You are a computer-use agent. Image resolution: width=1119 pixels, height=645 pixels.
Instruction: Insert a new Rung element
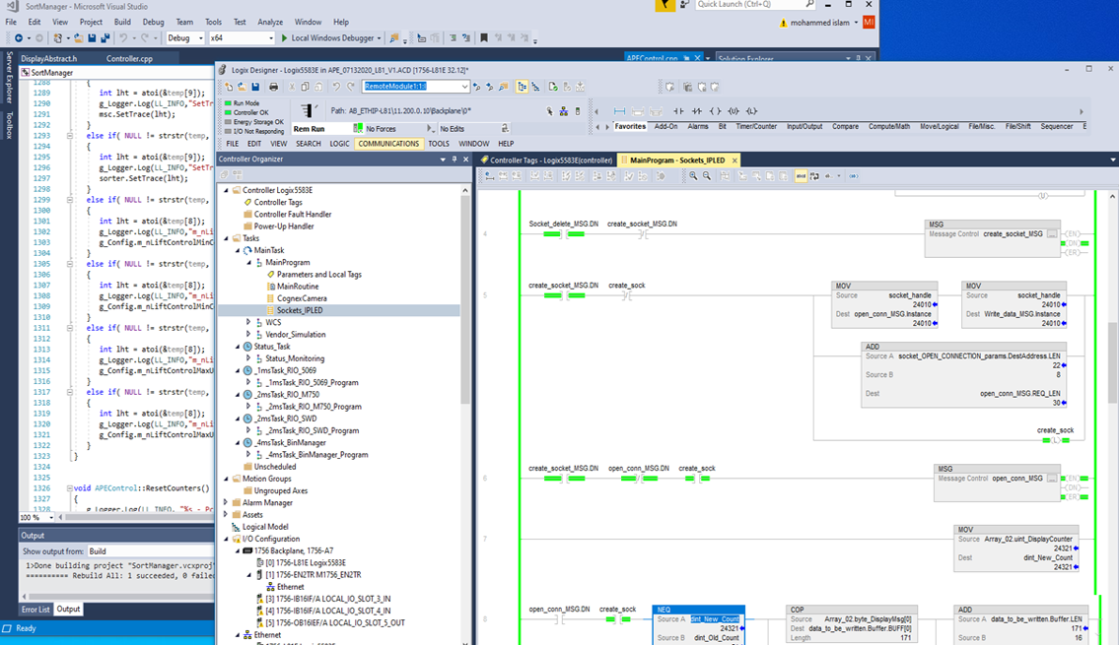(619, 111)
